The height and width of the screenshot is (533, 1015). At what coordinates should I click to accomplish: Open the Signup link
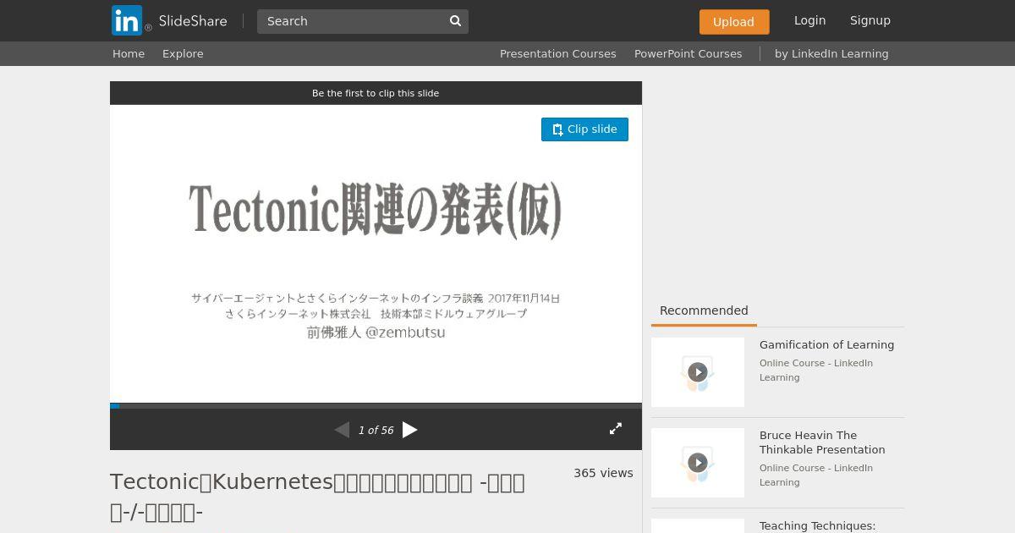[870, 20]
